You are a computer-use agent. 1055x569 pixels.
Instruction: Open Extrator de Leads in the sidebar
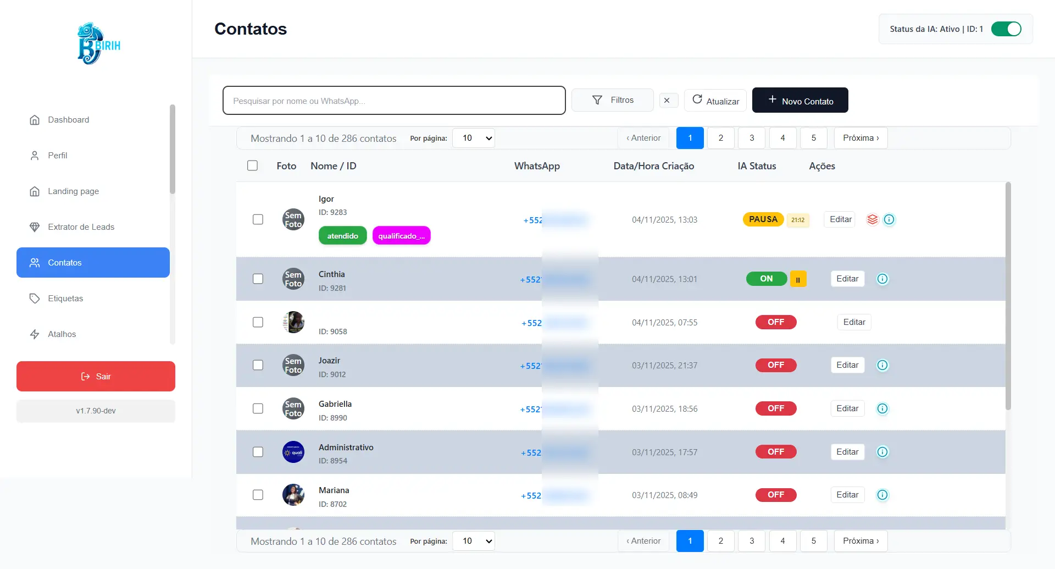click(x=81, y=227)
